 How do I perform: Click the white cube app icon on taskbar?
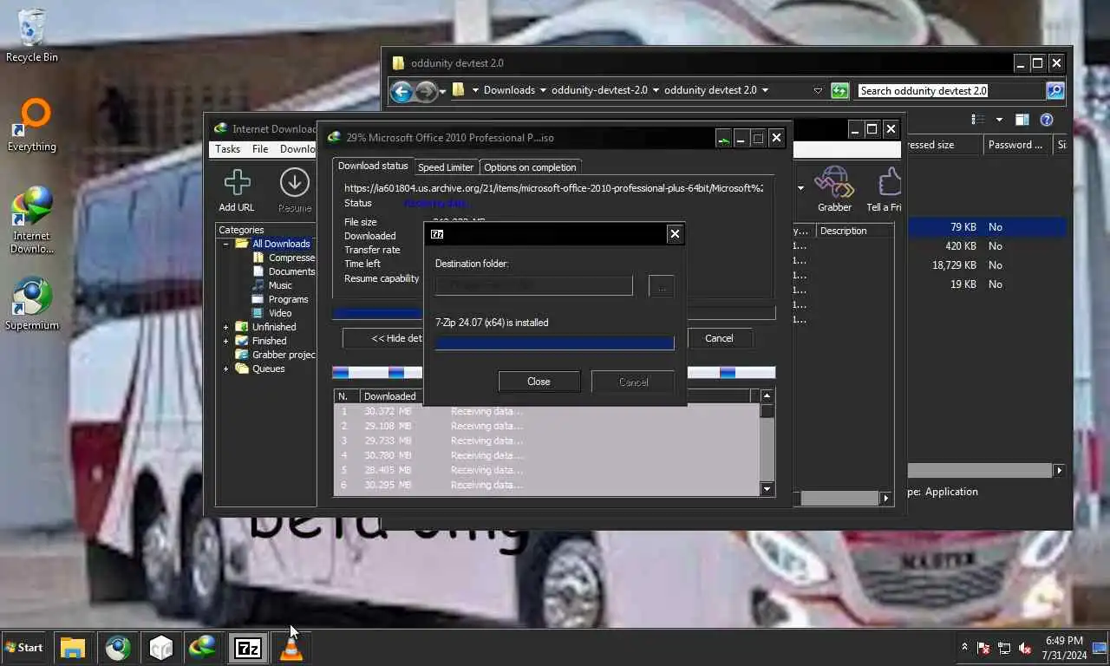point(161,648)
